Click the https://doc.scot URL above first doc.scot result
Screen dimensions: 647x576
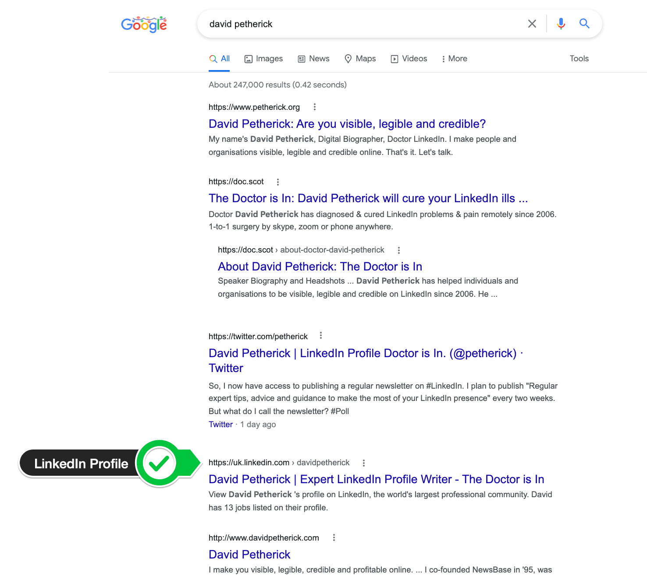click(236, 182)
